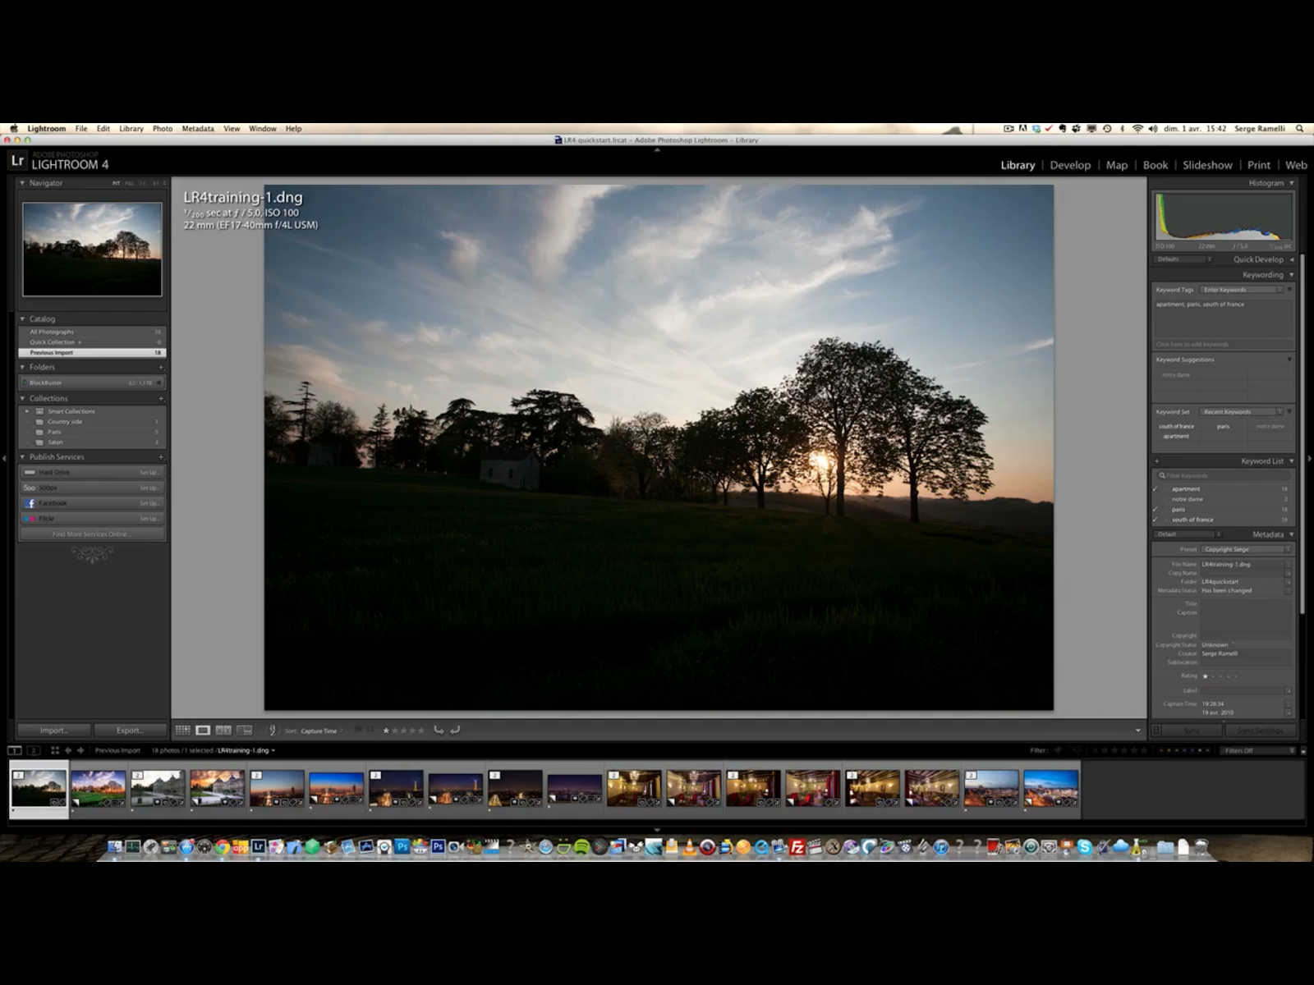Click the Flickr publish service icon
The height and width of the screenshot is (985, 1314).
(x=30, y=519)
